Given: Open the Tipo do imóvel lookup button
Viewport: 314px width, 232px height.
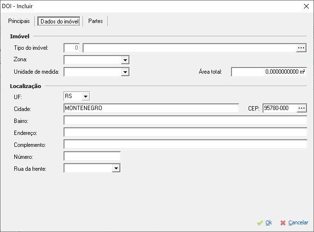Looking at the screenshot, I should click(x=301, y=48).
